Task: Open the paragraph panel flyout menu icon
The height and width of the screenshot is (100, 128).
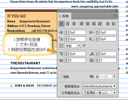Action: (115, 16)
